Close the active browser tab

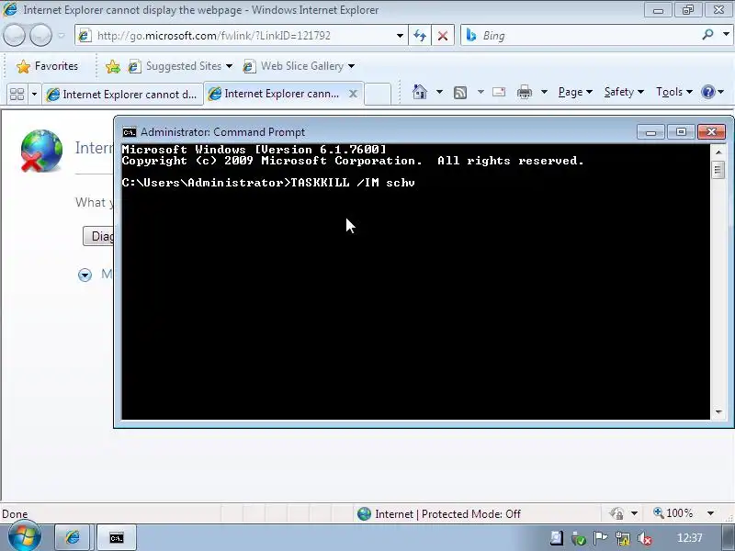point(353,94)
